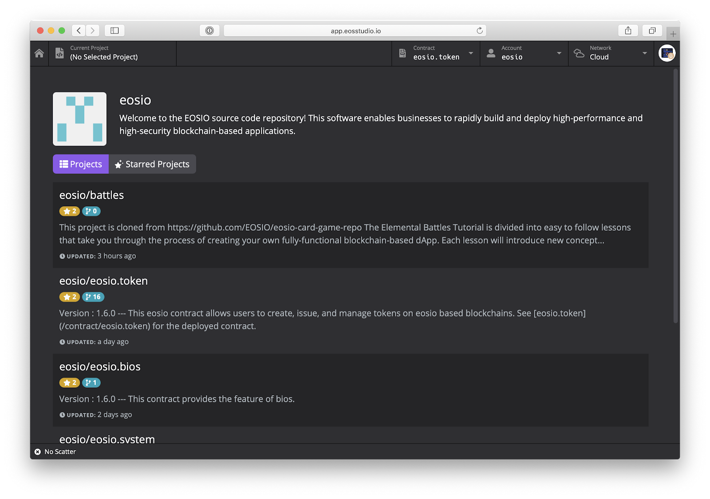Click the eosio organization logo
This screenshot has width=710, height=499.
[x=80, y=119]
